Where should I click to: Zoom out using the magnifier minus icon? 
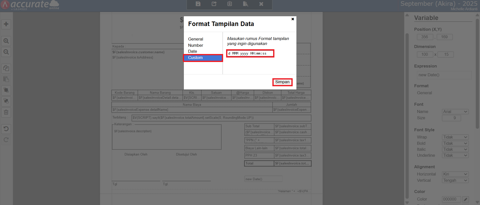coord(6,52)
